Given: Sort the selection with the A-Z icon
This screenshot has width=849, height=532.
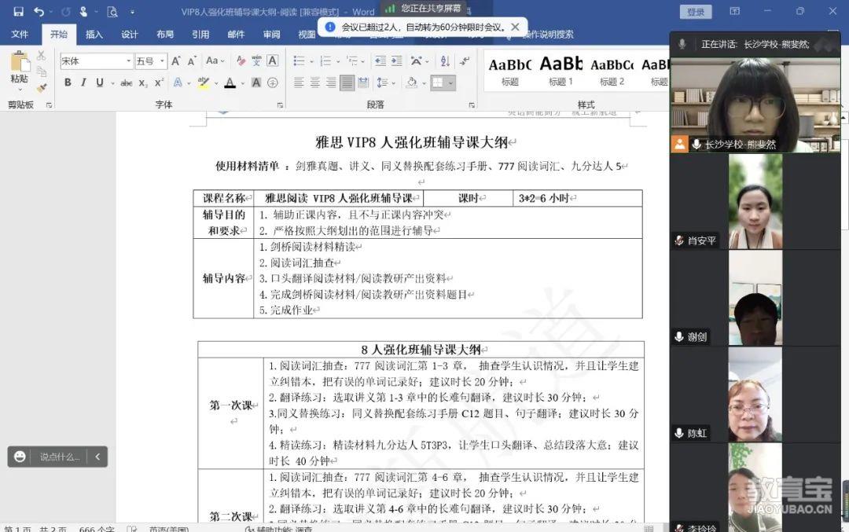Looking at the screenshot, I should 445,61.
